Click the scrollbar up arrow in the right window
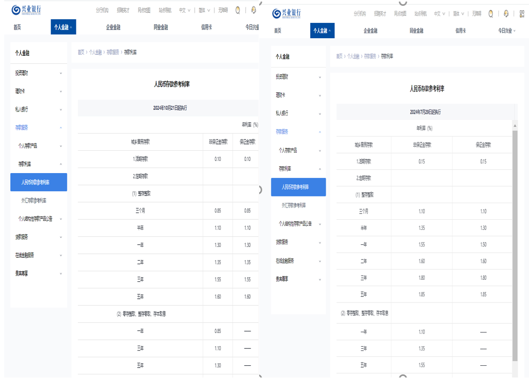Screen dimensions: 529x386 tap(515, 126)
